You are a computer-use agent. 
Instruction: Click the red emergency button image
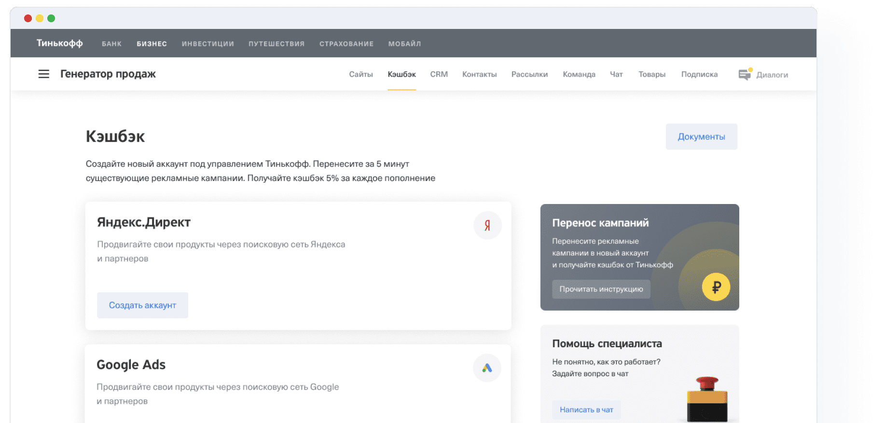pyautogui.click(x=707, y=398)
